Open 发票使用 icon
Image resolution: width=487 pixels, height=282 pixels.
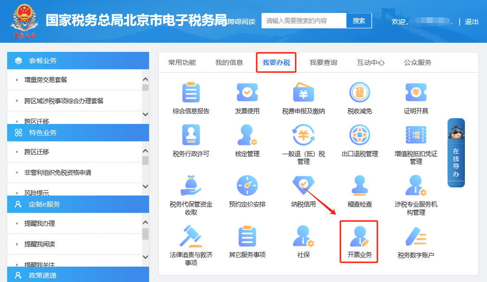pos(247,92)
